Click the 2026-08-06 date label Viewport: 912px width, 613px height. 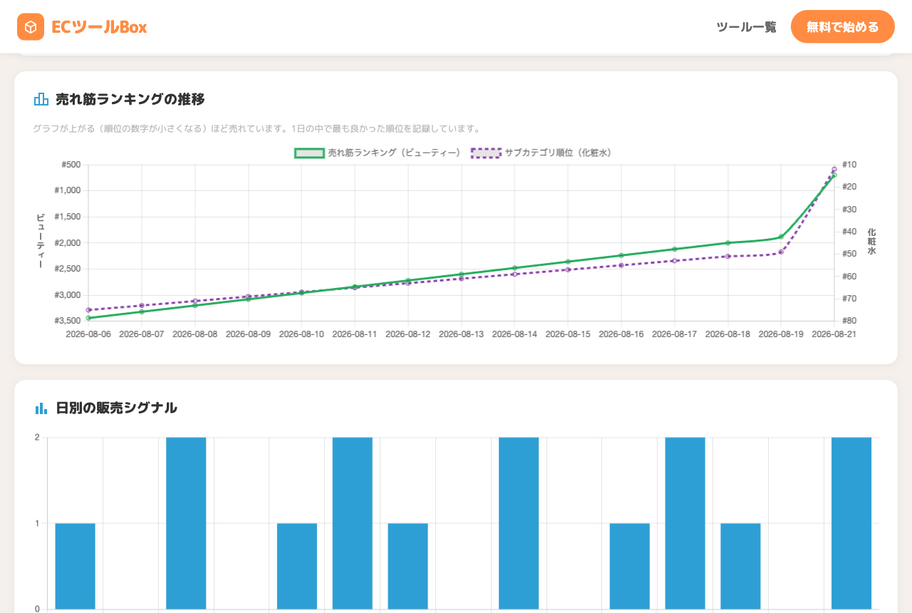88,334
